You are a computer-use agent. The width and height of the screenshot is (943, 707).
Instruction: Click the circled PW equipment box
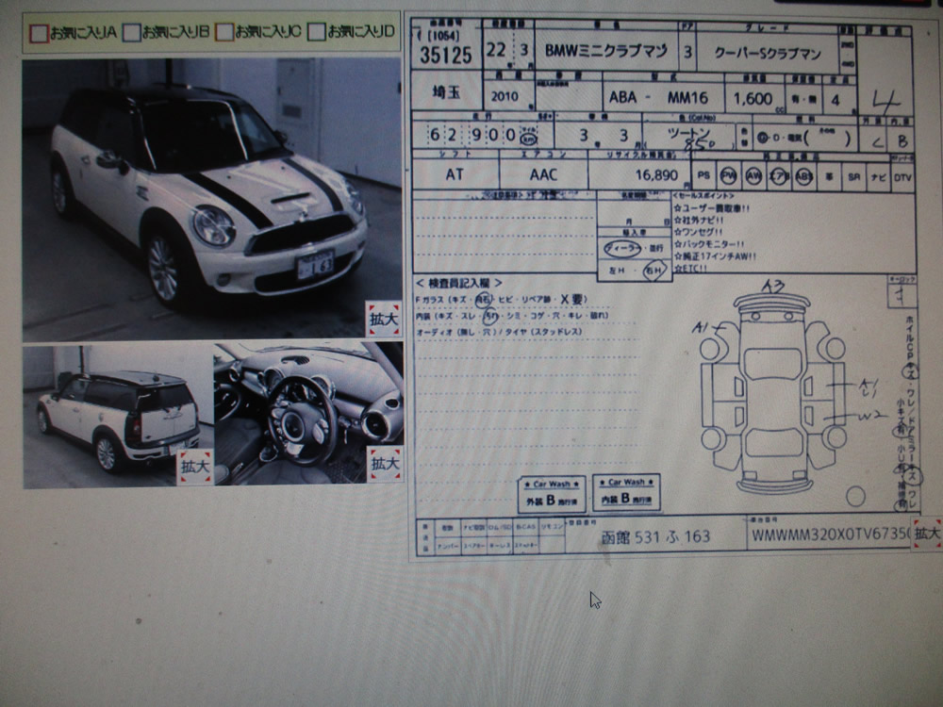(x=729, y=176)
